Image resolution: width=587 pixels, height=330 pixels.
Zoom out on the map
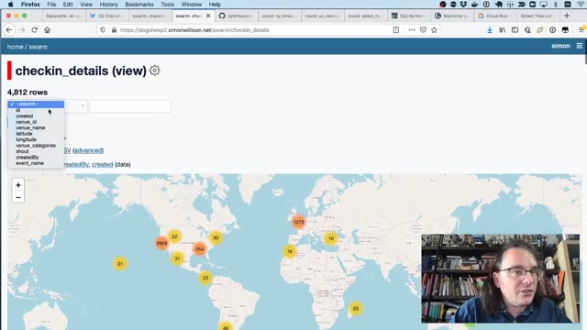coord(18,197)
